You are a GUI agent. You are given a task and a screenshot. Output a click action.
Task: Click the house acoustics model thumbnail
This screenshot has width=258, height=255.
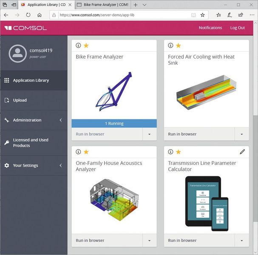[114, 200]
